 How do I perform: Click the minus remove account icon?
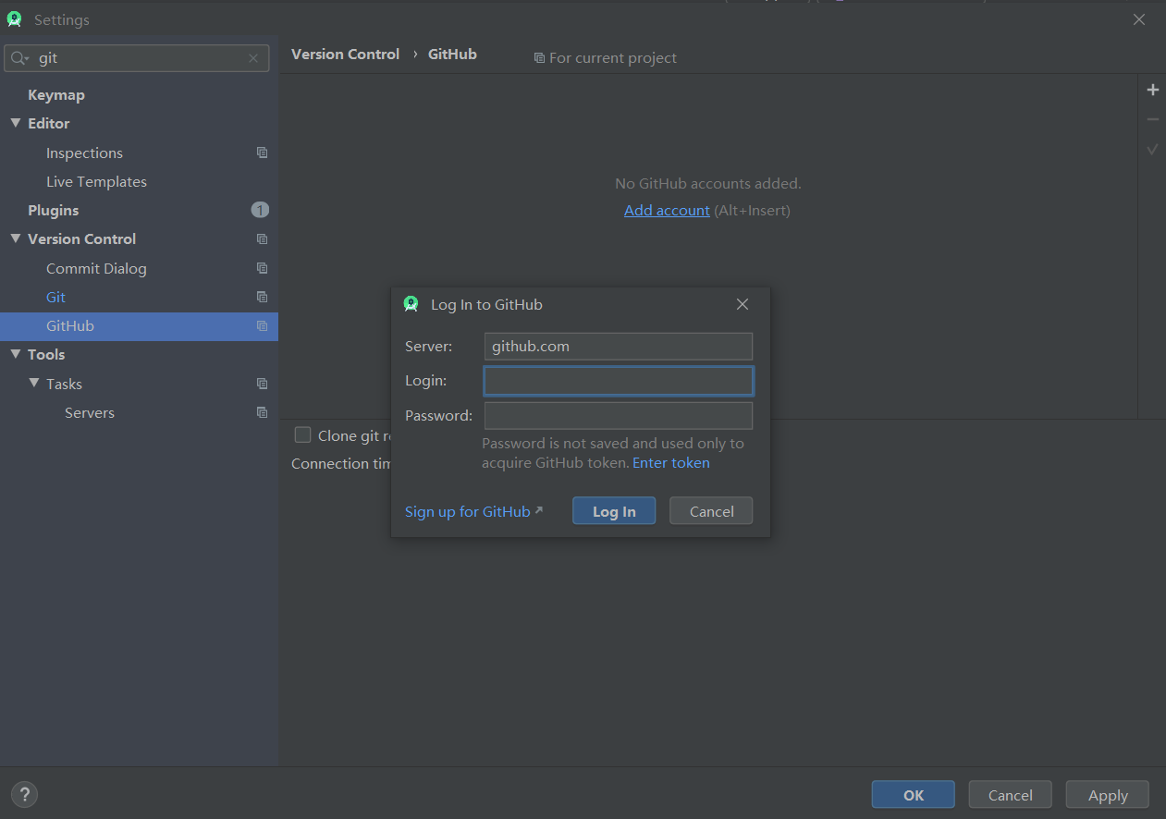coord(1152,119)
